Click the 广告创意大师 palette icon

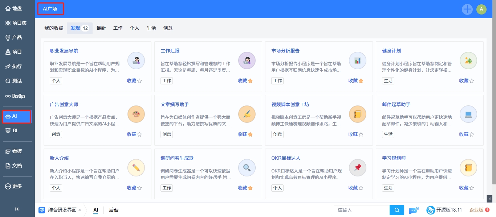pos(136,114)
